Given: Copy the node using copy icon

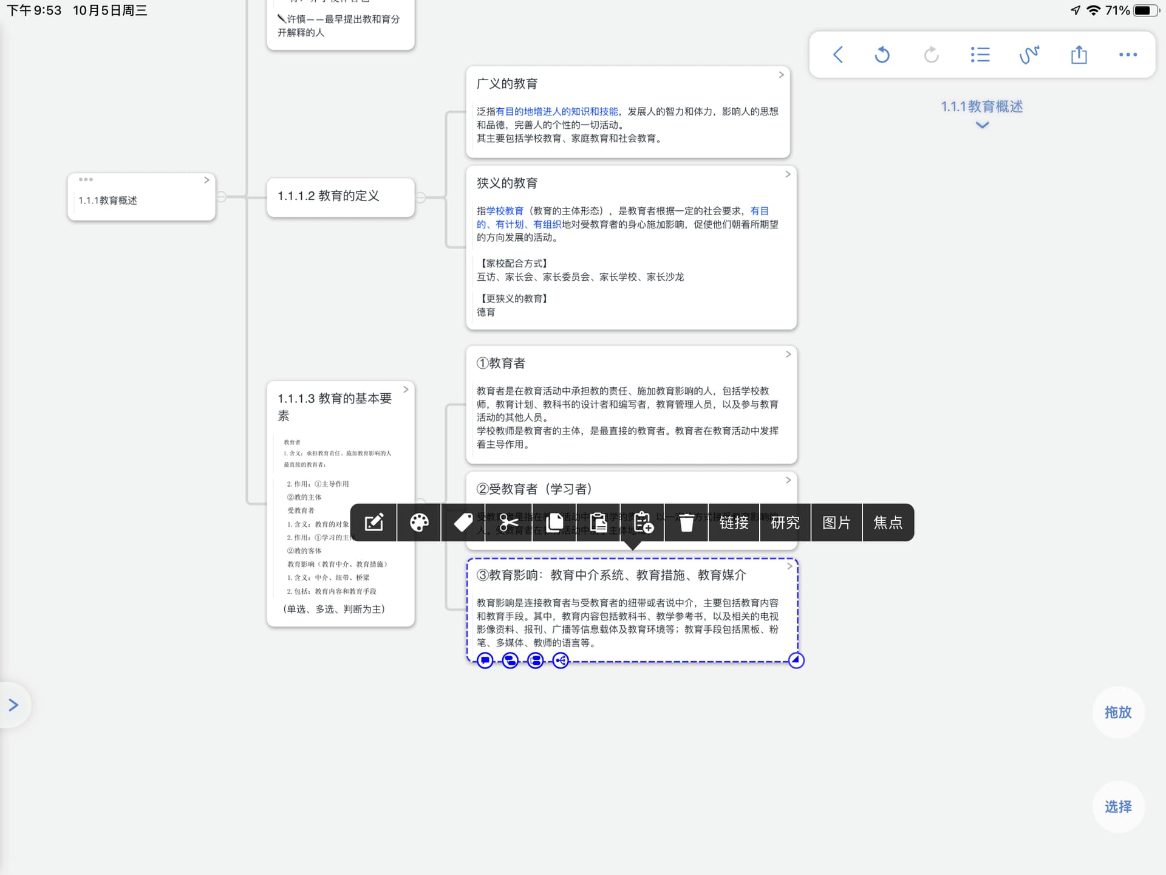Looking at the screenshot, I should click(x=553, y=523).
